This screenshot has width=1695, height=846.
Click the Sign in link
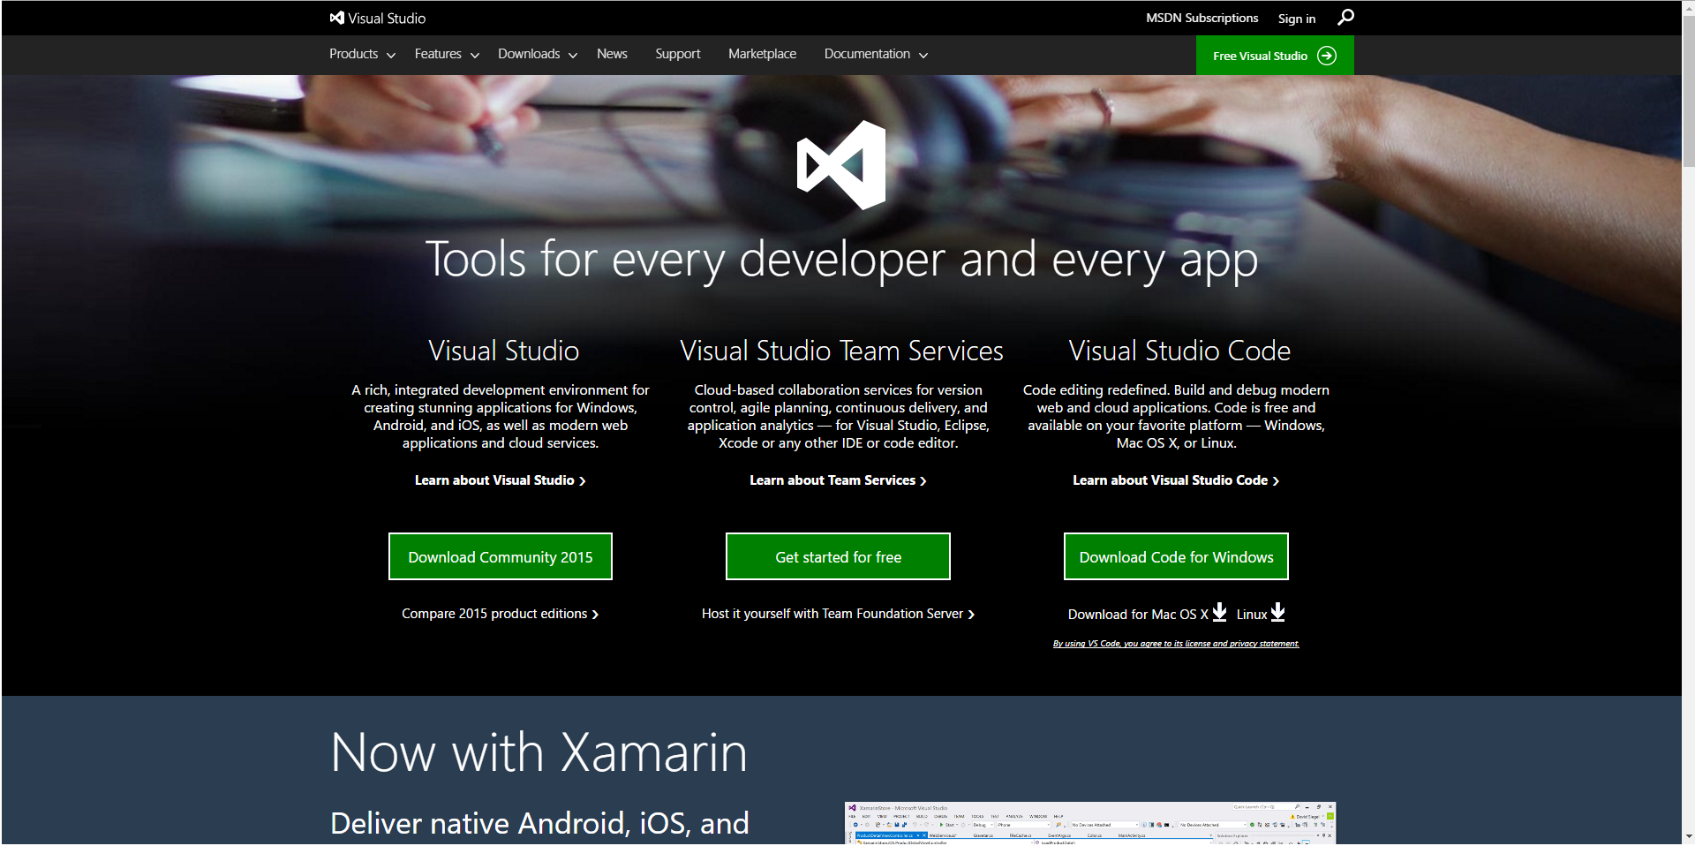click(1297, 19)
